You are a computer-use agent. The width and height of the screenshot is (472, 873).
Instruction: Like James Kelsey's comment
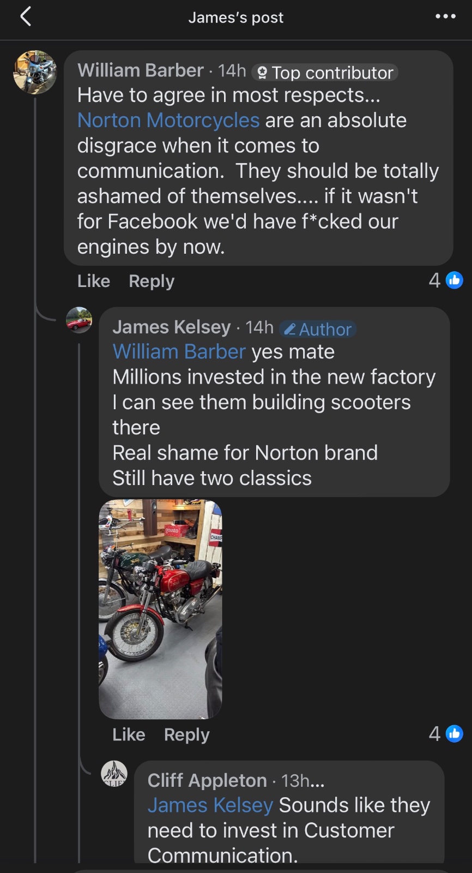pyautogui.click(x=129, y=734)
